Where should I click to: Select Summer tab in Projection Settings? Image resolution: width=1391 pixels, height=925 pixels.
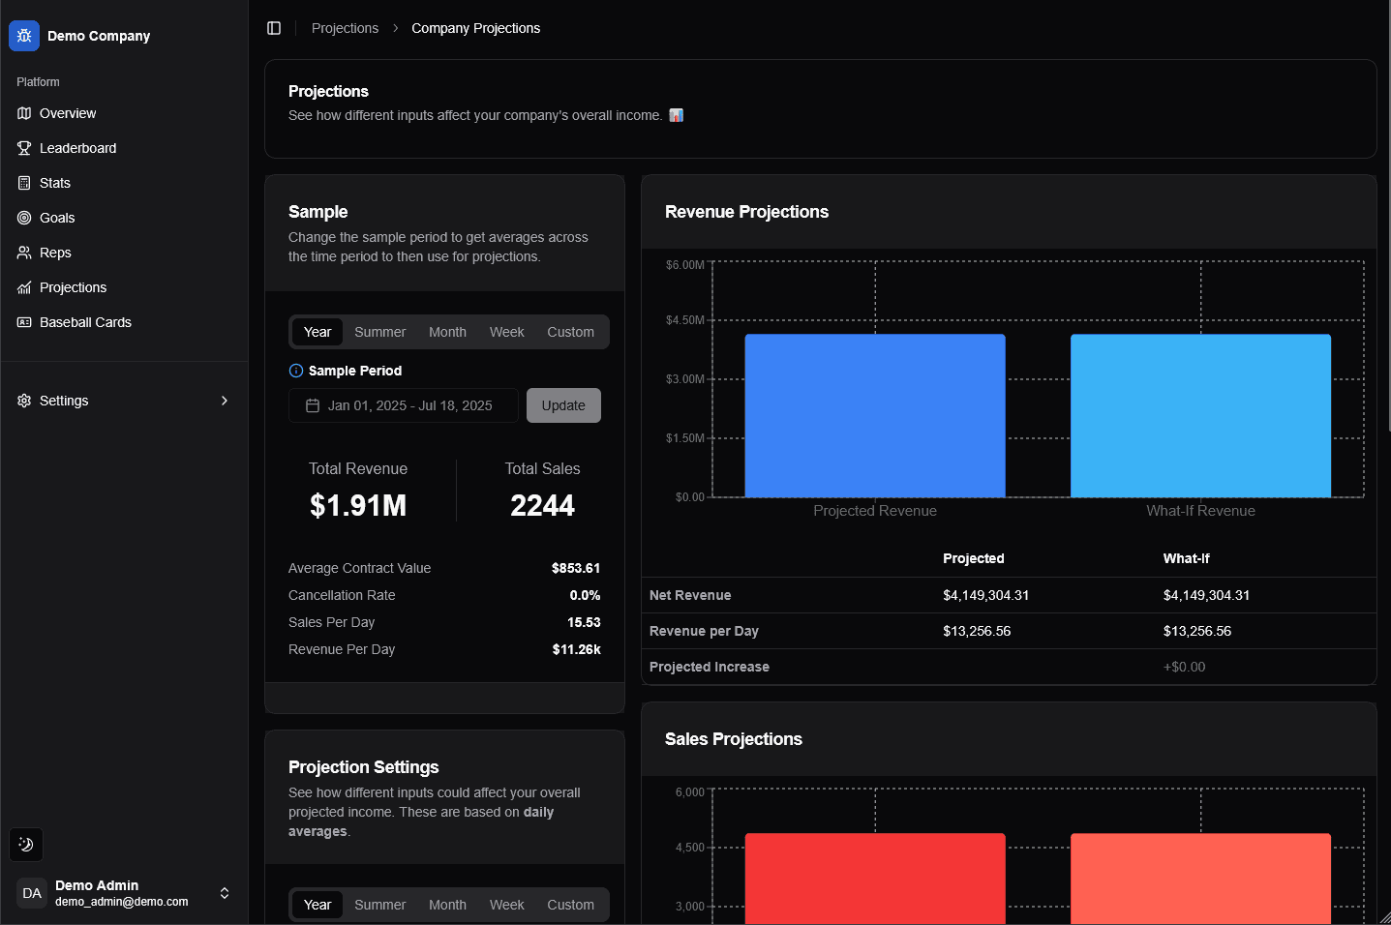tap(379, 905)
